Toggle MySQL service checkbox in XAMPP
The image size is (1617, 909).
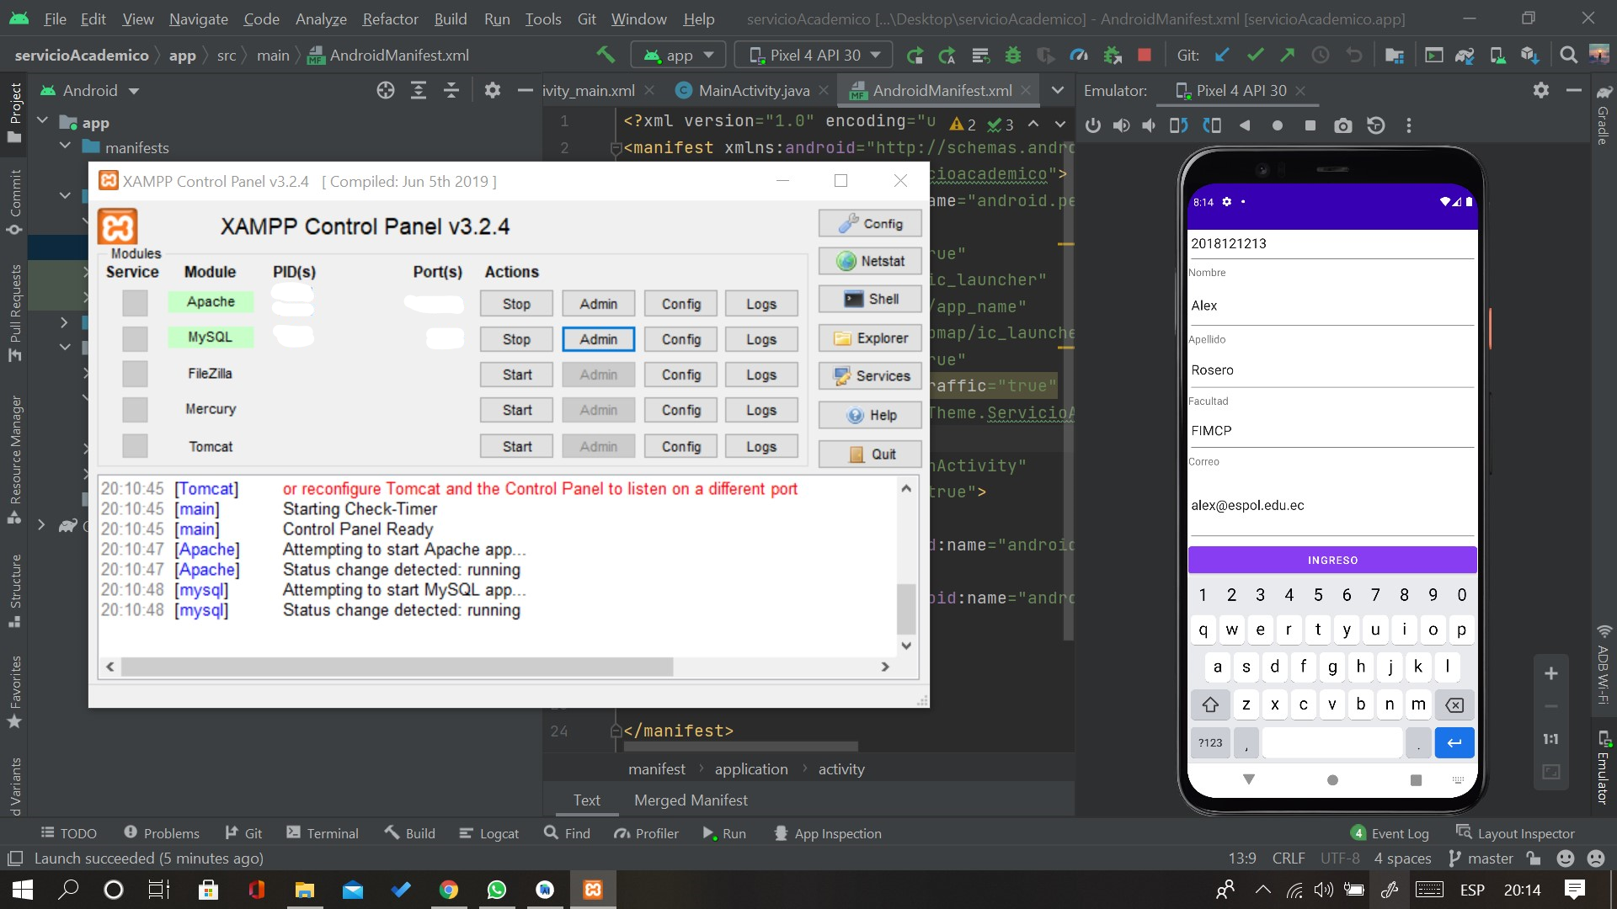pyautogui.click(x=135, y=338)
